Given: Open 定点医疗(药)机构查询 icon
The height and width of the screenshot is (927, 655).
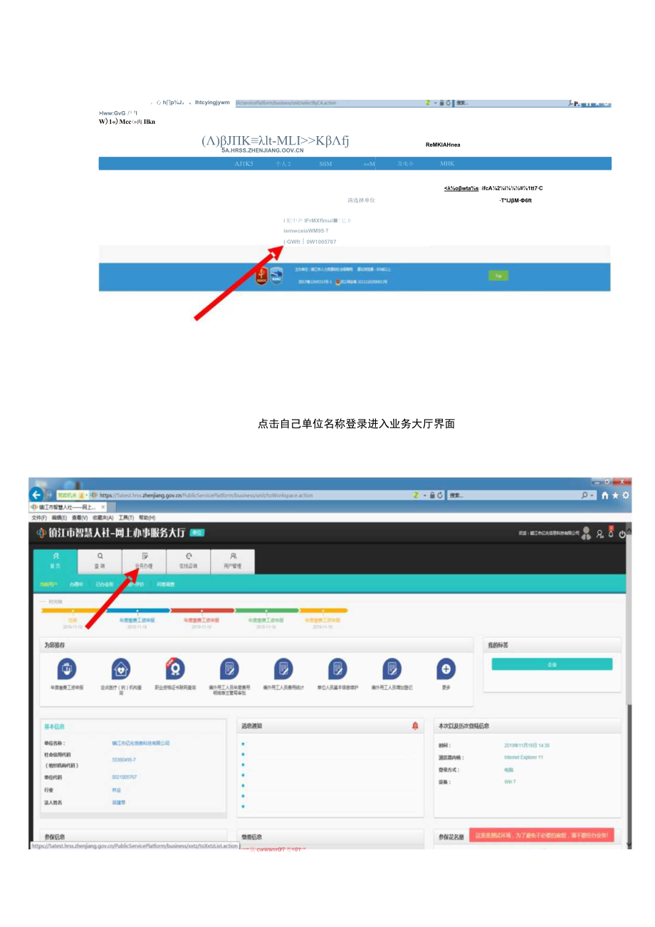Looking at the screenshot, I should 121,669.
